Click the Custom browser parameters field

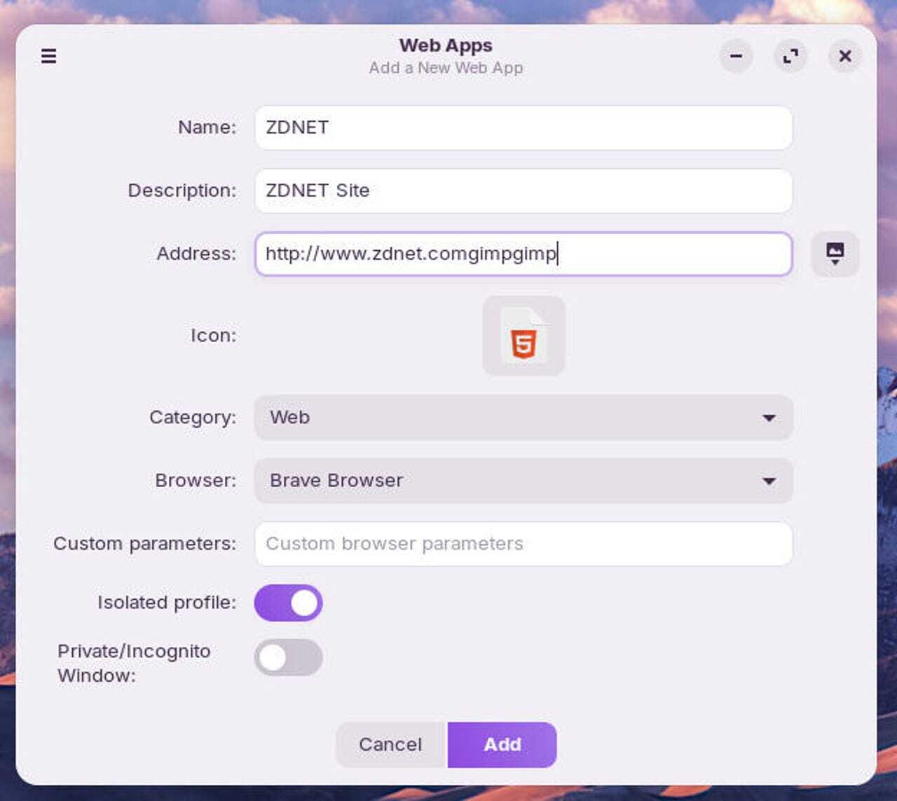click(523, 544)
